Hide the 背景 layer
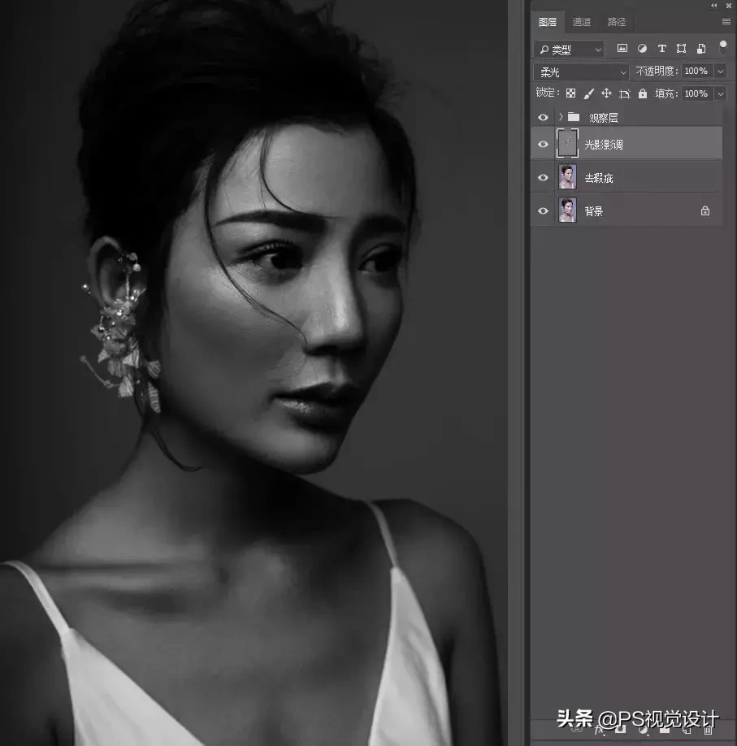 point(543,210)
